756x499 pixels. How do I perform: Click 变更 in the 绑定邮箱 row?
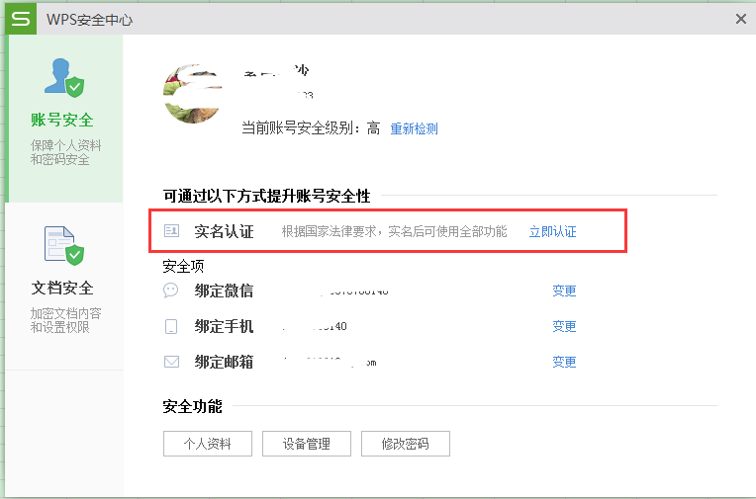tap(564, 362)
